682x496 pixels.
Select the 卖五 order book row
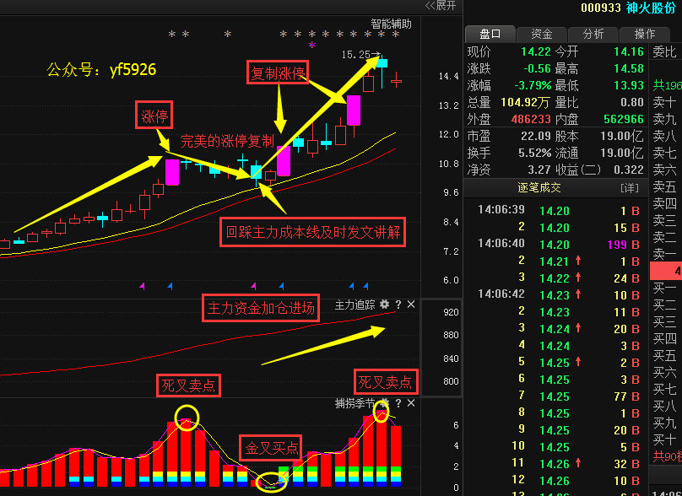tap(665, 187)
